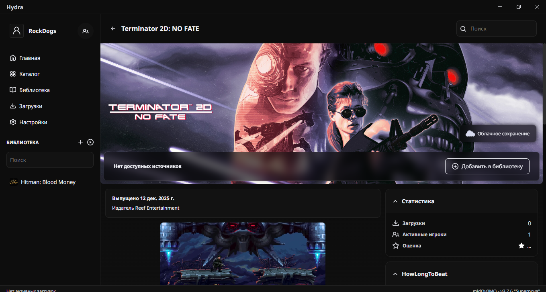Click the Hydra title in the title bar
This screenshot has width=546, height=292.
[15, 7]
